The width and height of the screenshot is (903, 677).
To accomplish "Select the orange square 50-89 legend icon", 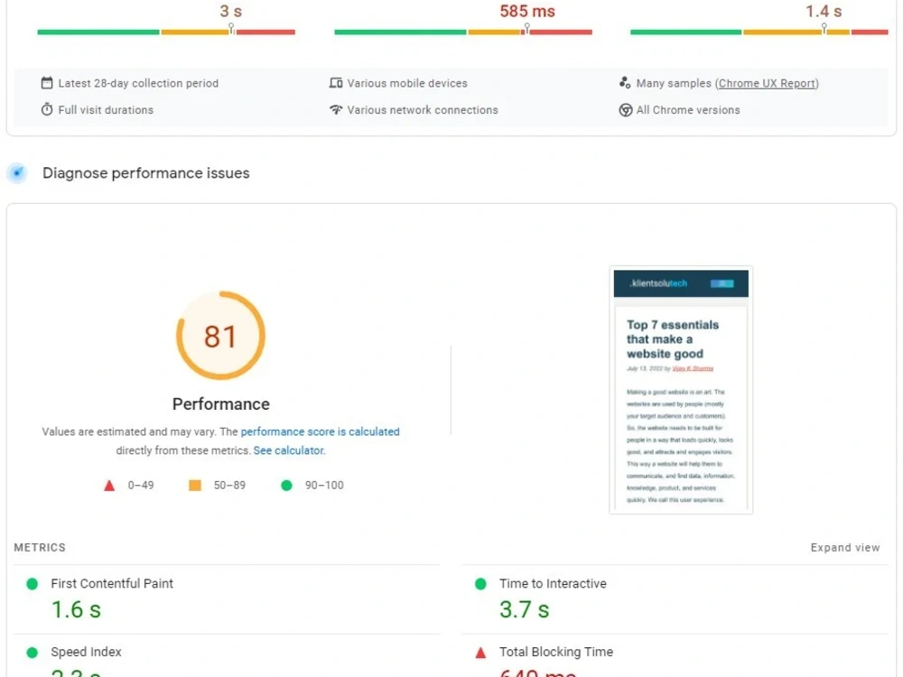I will click(194, 485).
